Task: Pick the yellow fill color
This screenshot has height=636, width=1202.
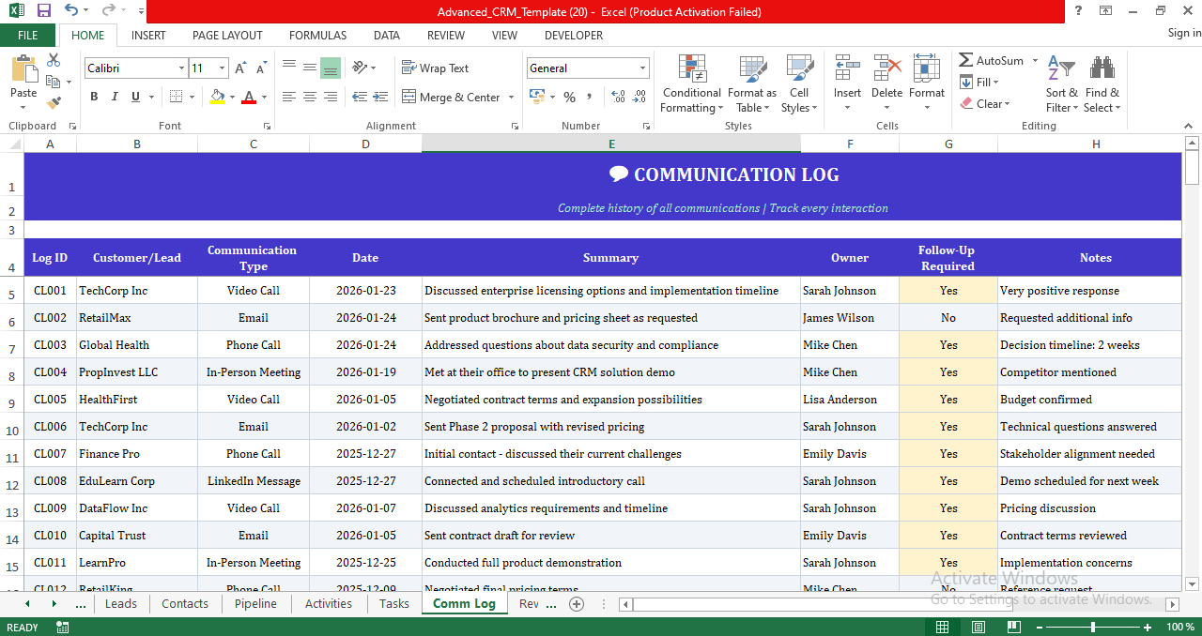Action: [218, 97]
